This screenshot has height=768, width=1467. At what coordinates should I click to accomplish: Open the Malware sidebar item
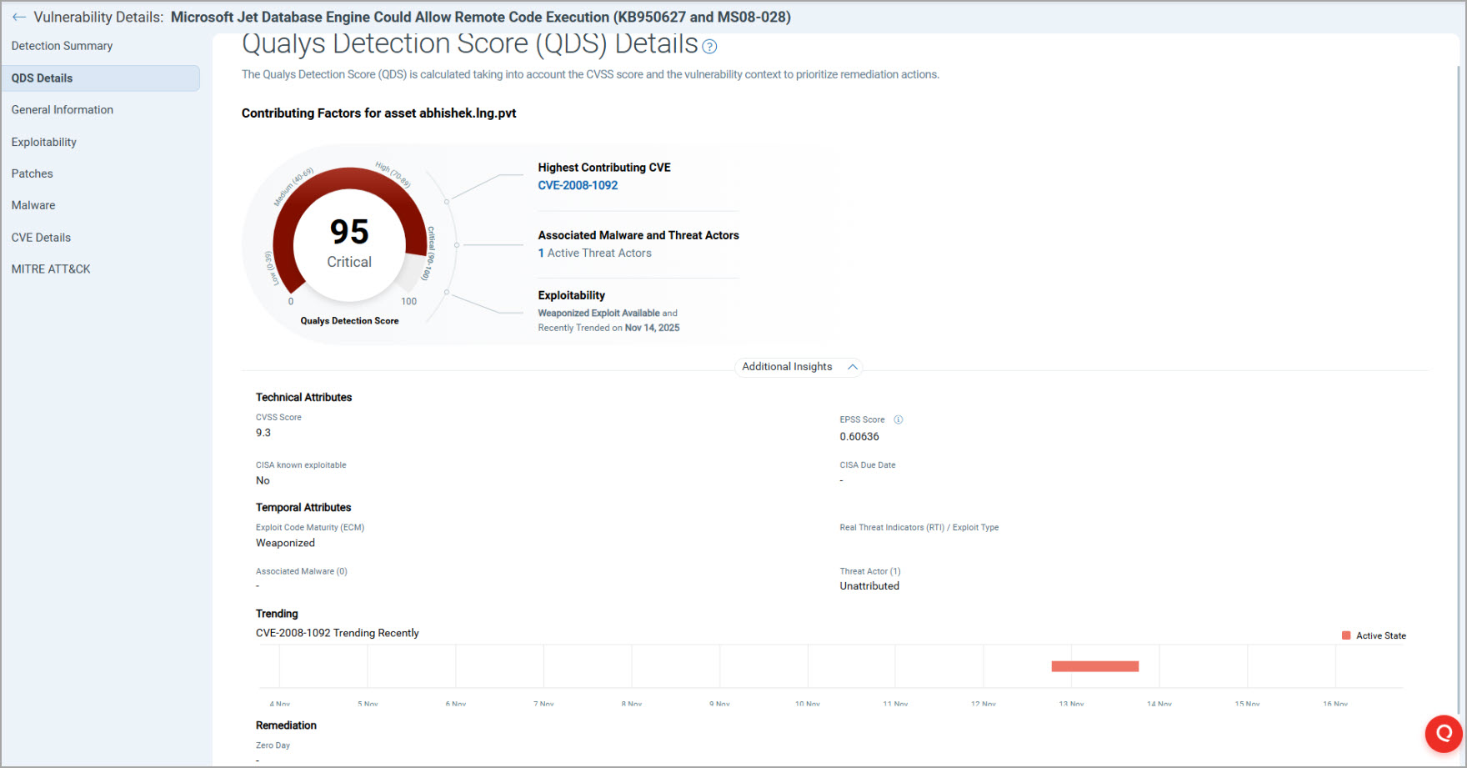[33, 205]
